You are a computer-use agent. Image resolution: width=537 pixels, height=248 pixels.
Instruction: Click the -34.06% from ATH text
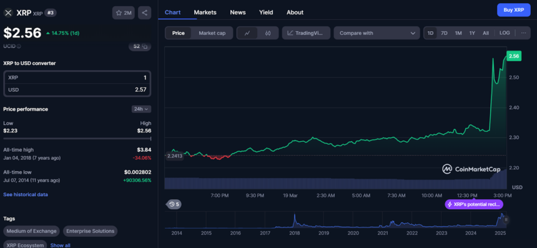[x=142, y=158]
